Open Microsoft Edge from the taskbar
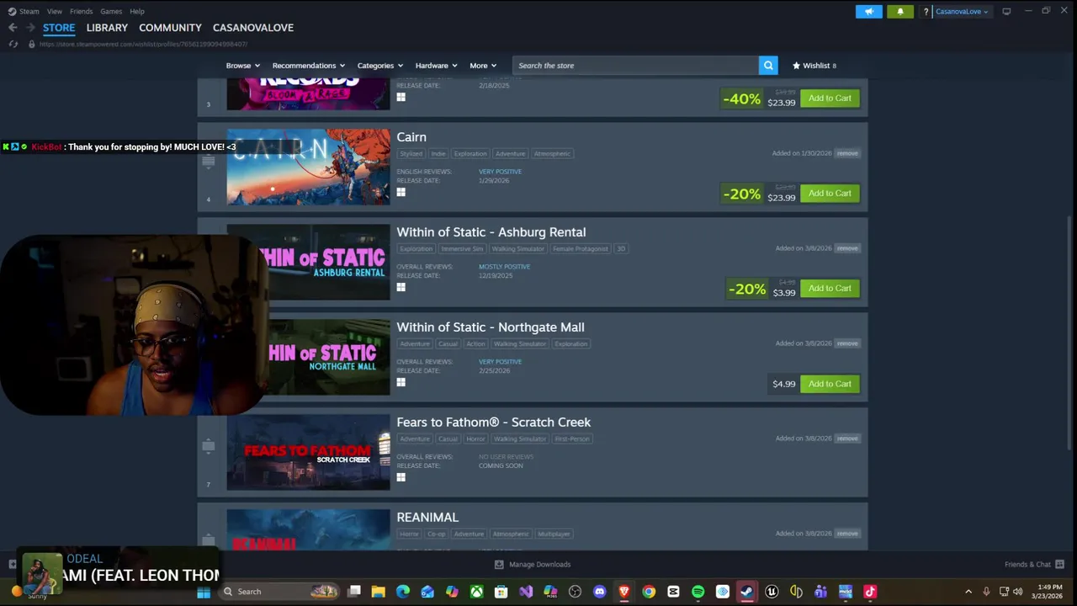Screen dimensions: 1077x606 click(403, 592)
